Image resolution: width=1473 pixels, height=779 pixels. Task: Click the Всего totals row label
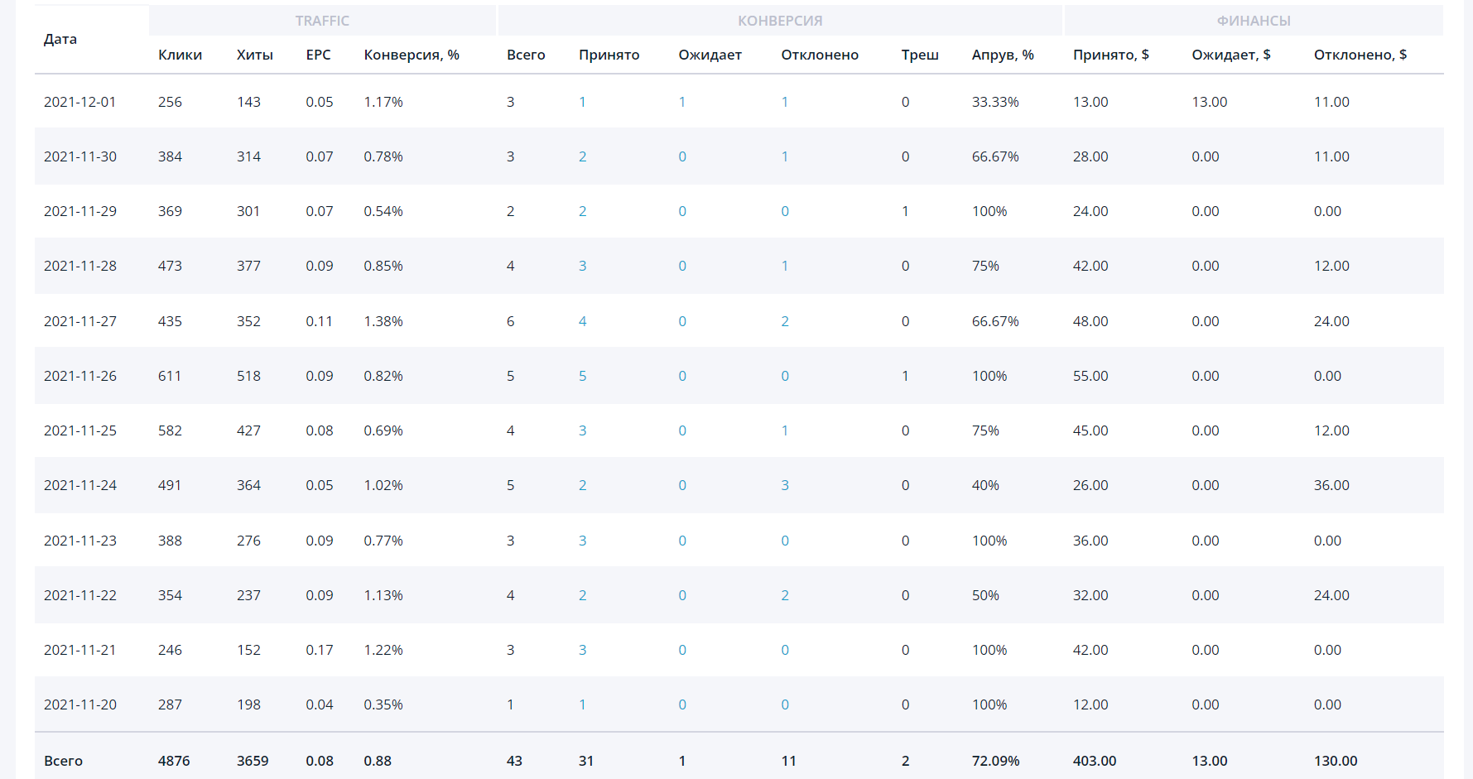(63, 761)
